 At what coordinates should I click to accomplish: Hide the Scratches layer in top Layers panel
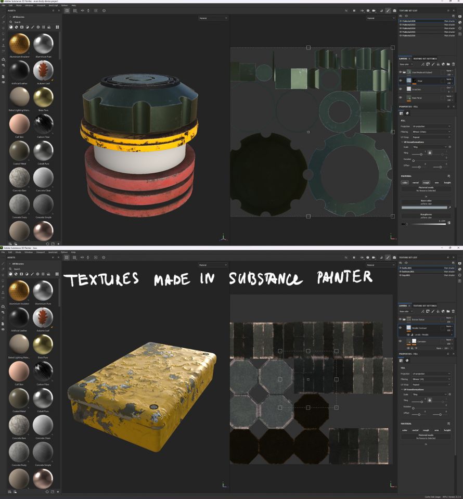point(401,89)
